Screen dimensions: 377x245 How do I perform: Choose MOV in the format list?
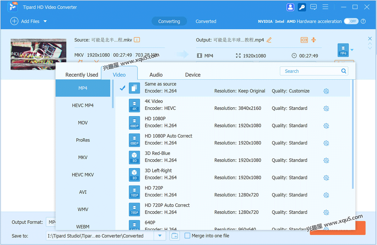point(83,123)
